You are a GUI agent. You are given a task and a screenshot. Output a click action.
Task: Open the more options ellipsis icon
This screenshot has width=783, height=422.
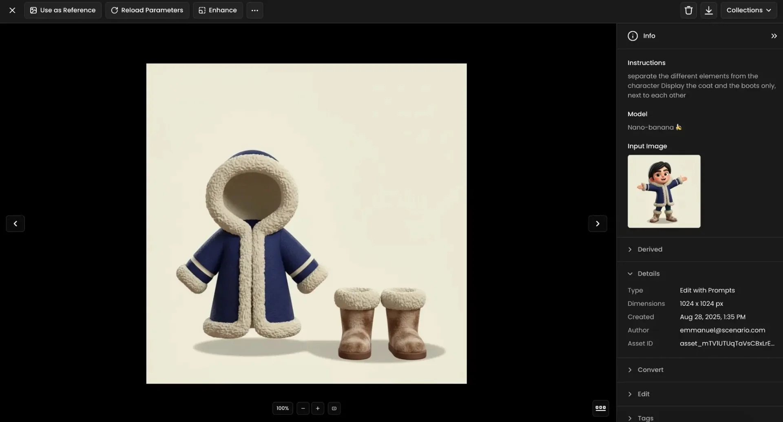coord(254,10)
